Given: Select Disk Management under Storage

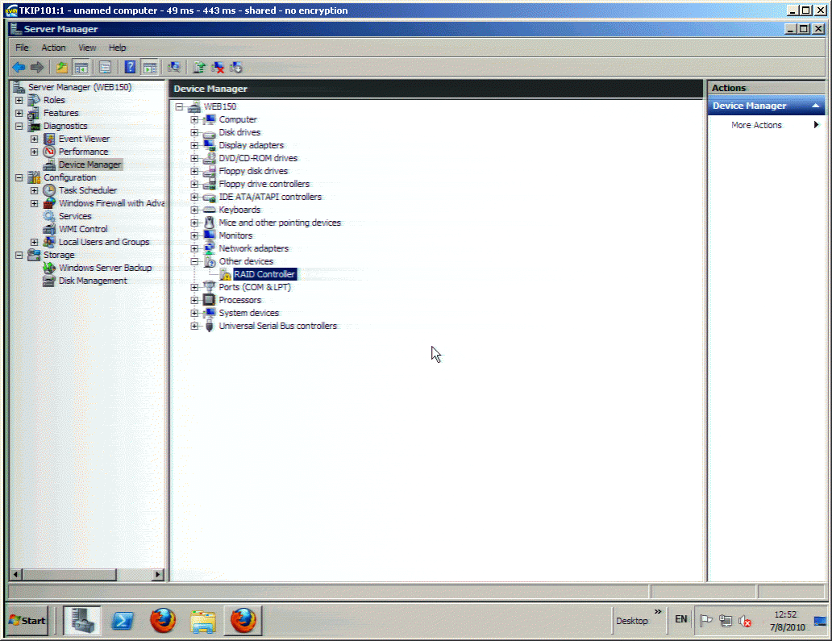Looking at the screenshot, I should pyautogui.click(x=93, y=281).
